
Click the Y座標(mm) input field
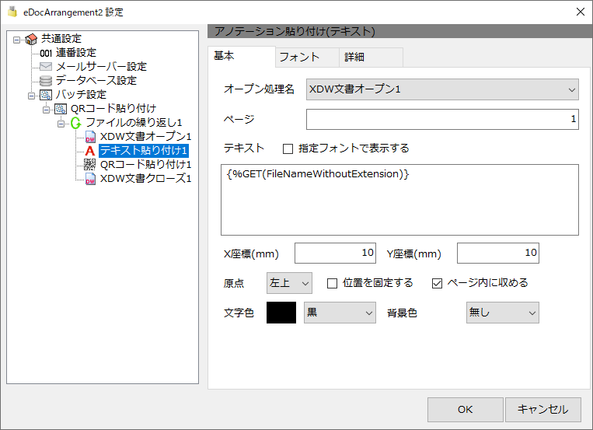[x=497, y=253]
